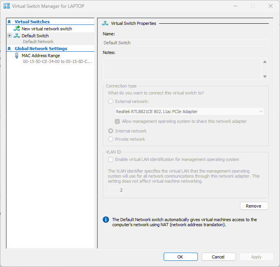Expand the Default Switch tree node
Viewport: 280px width, 267px height.
[x=10, y=36]
